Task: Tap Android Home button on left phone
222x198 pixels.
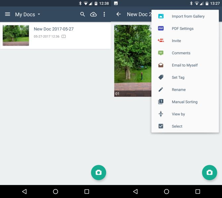Action: tap(56, 191)
